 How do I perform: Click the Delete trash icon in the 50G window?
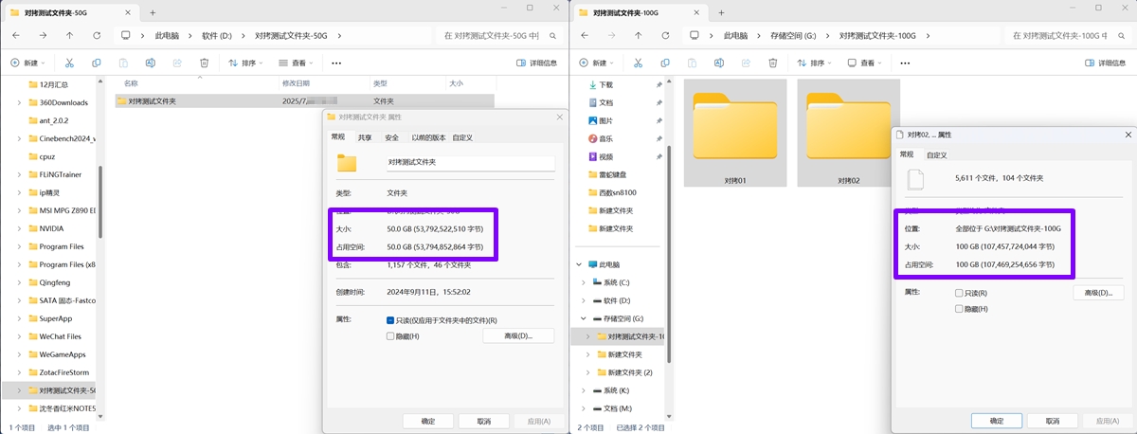click(x=204, y=63)
